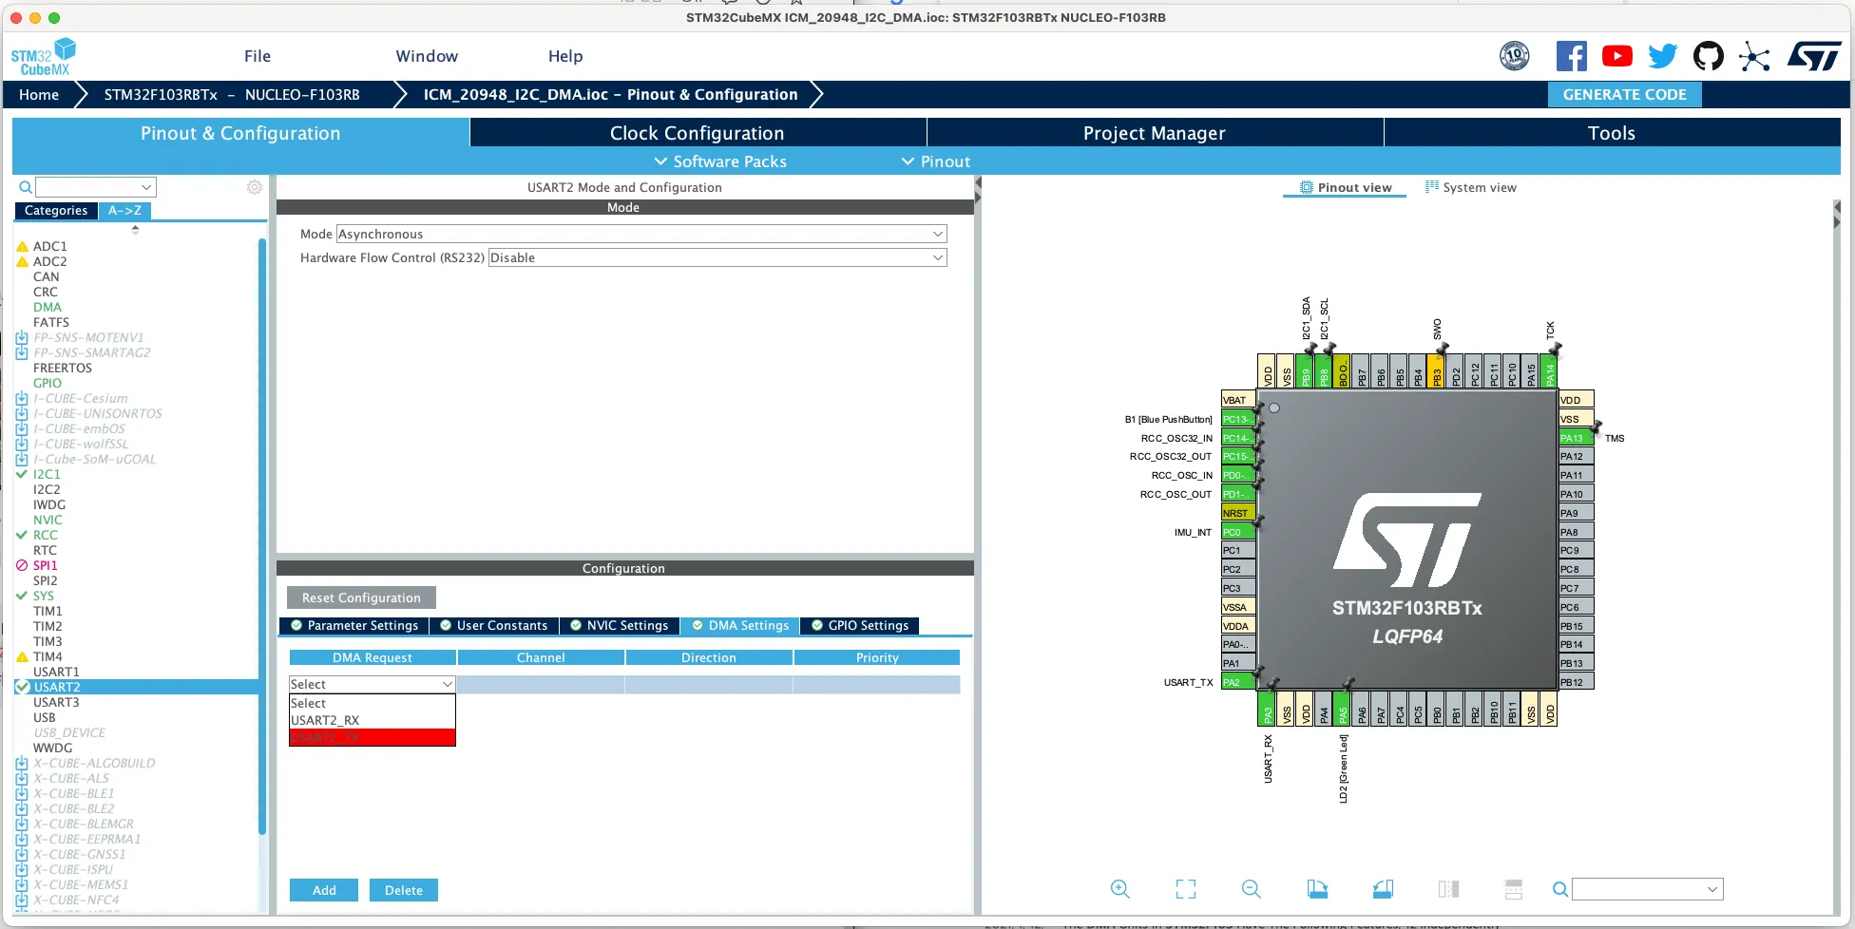Click the zoom in magnifier icon
This screenshot has height=929, width=1855.
[1120, 889]
